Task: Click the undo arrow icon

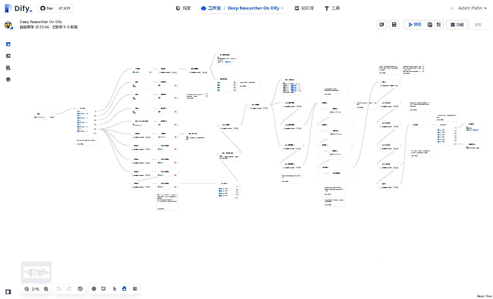Action: point(59,289)
